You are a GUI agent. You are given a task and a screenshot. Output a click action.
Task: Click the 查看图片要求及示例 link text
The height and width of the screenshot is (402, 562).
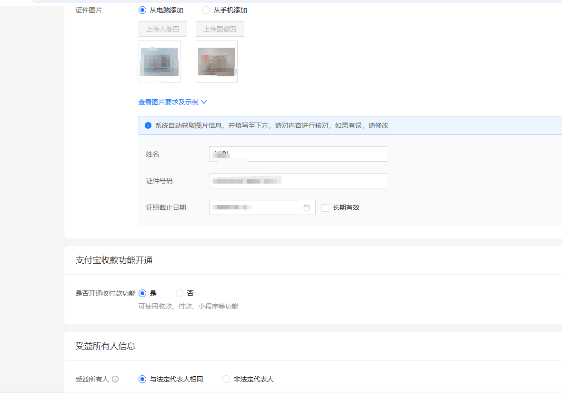click(168, 102)
